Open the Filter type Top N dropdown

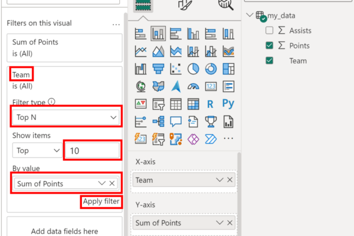pyautogui.click(x=65, y=117)
